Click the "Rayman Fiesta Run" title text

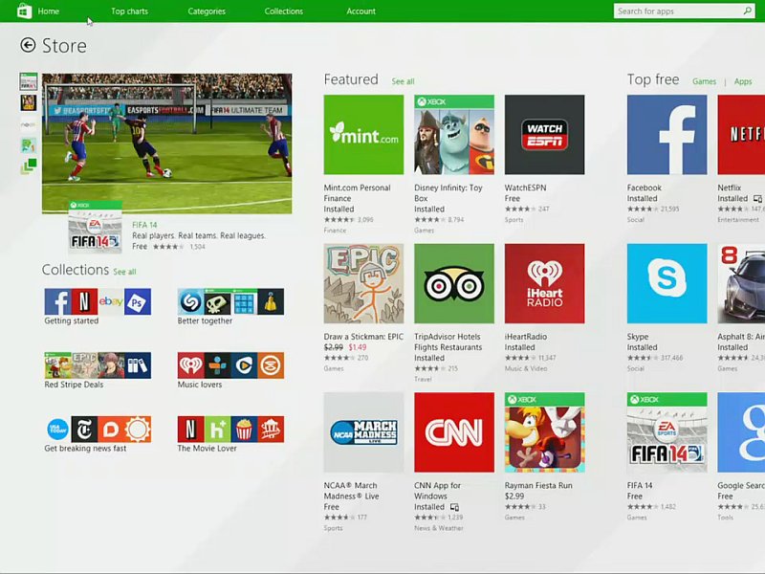538,486
